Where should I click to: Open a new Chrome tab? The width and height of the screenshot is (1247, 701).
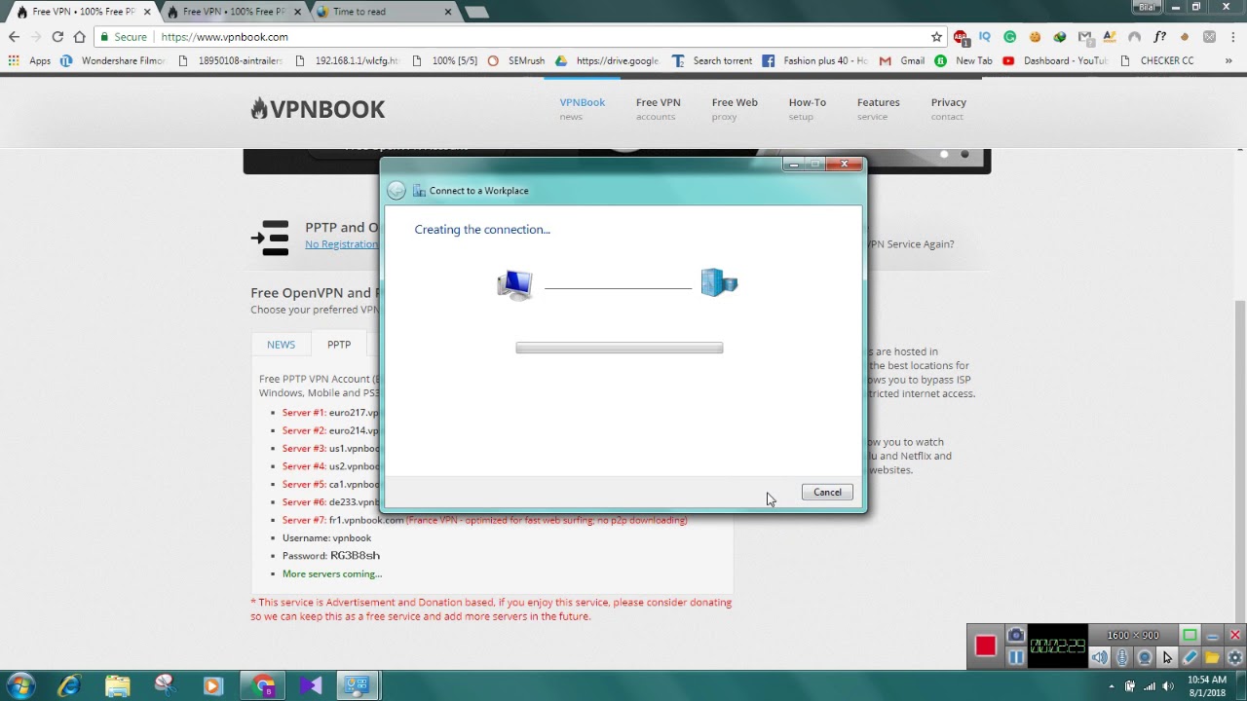[476, 12]
